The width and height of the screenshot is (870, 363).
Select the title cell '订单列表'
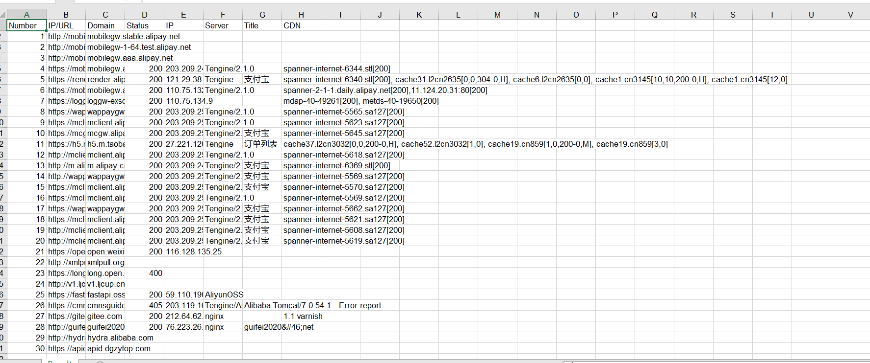coord(262,144)
